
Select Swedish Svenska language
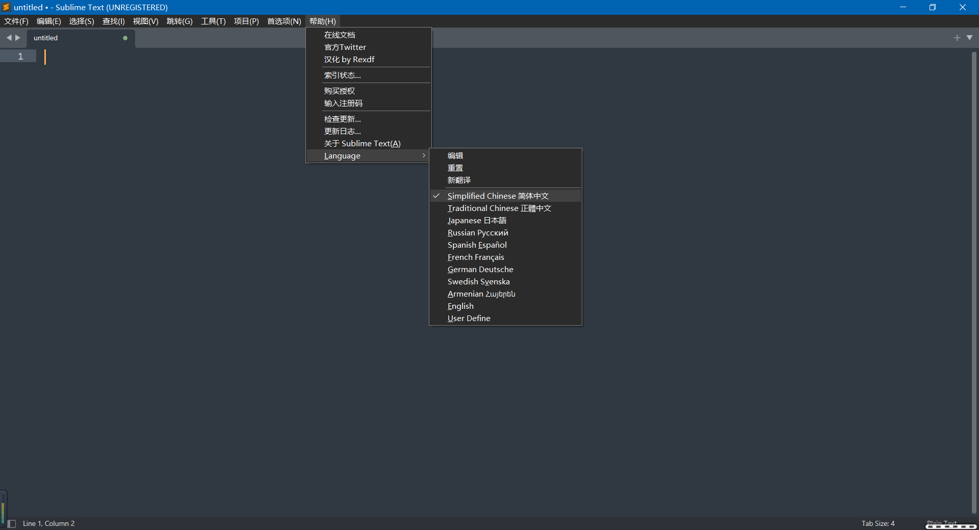pos(505,282)
